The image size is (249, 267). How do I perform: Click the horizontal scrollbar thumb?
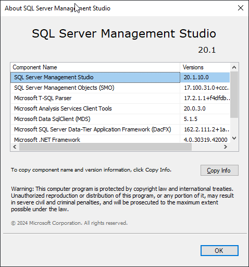coord(105,147)
